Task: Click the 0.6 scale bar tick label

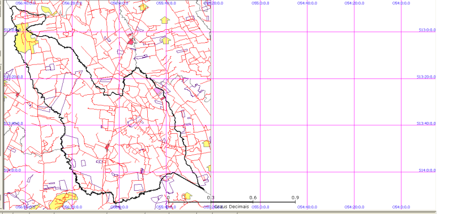Action: pyautogui.click(x=253, y=198)
